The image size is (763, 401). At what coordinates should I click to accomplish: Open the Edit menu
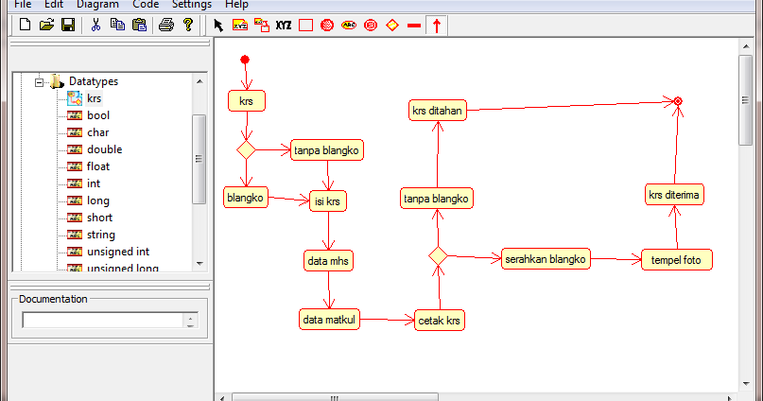click(x=54, y=5)
